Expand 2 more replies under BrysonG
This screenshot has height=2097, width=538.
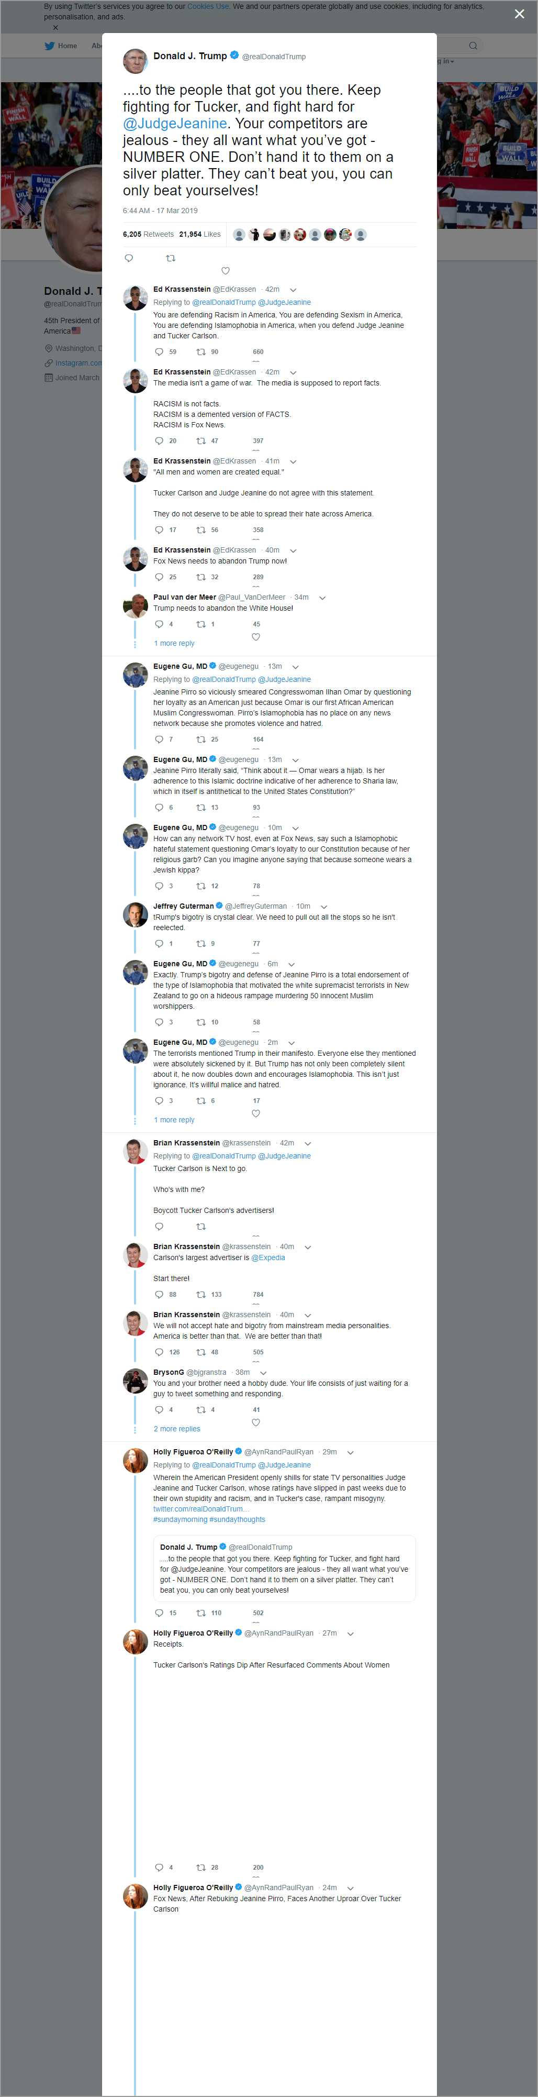pyautogui.click(x=176, y=1429)
